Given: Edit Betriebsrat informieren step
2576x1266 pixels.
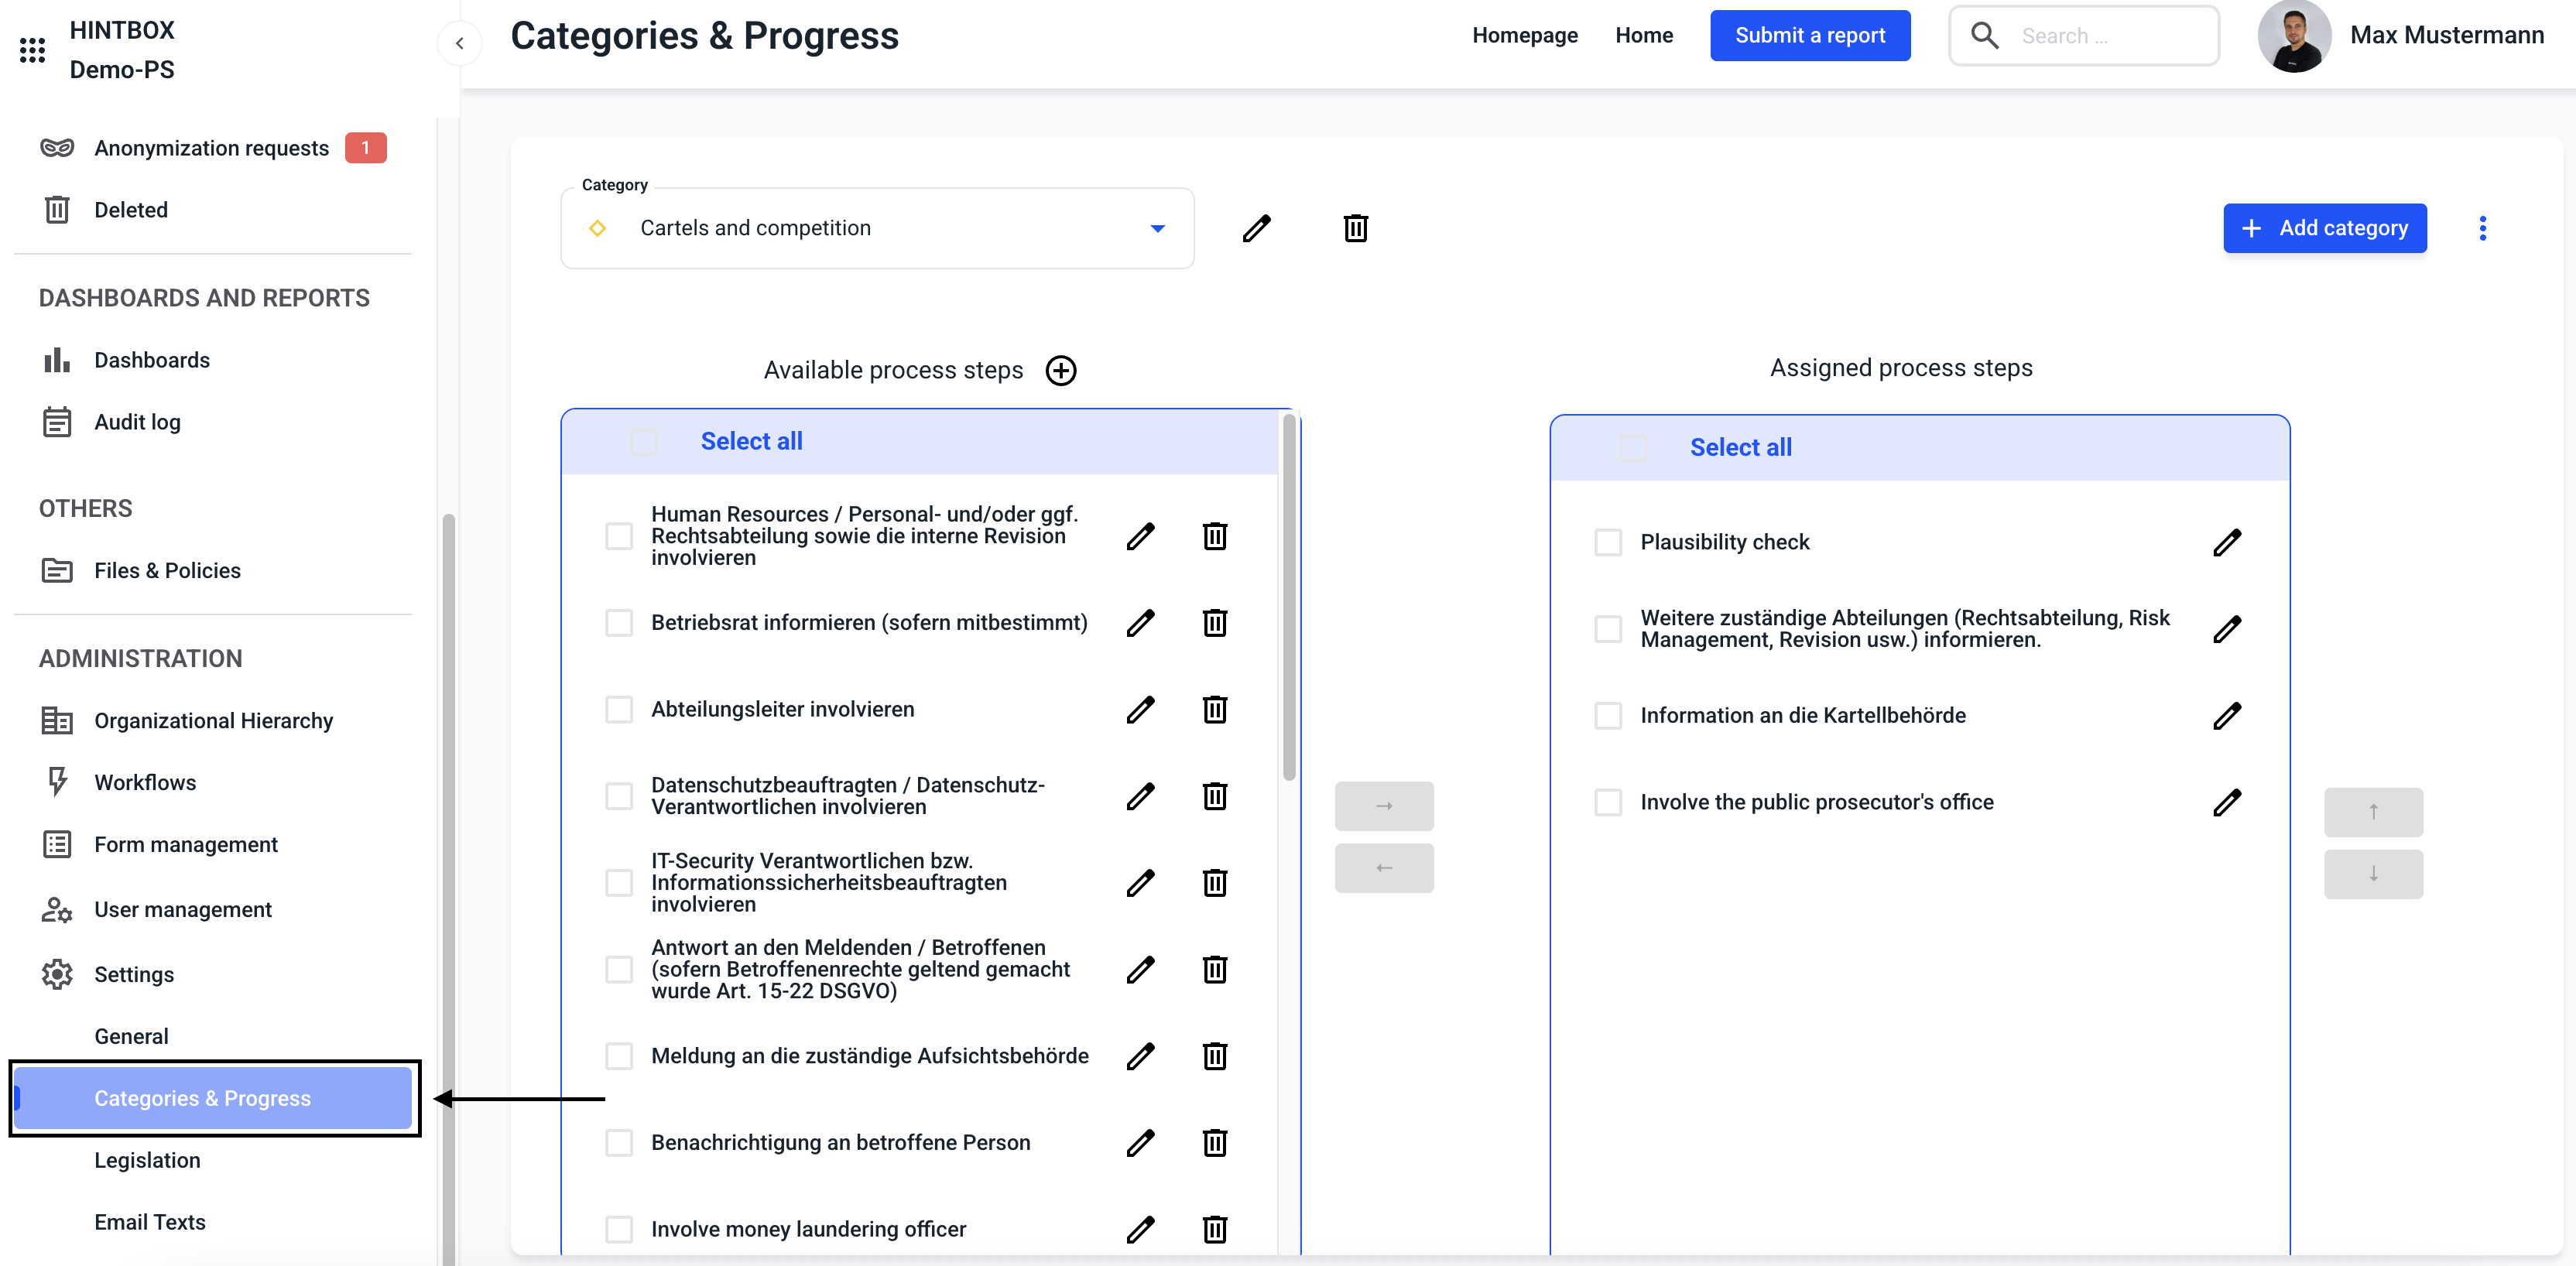Looking at the screenshot, I should tap(1140, 622).
